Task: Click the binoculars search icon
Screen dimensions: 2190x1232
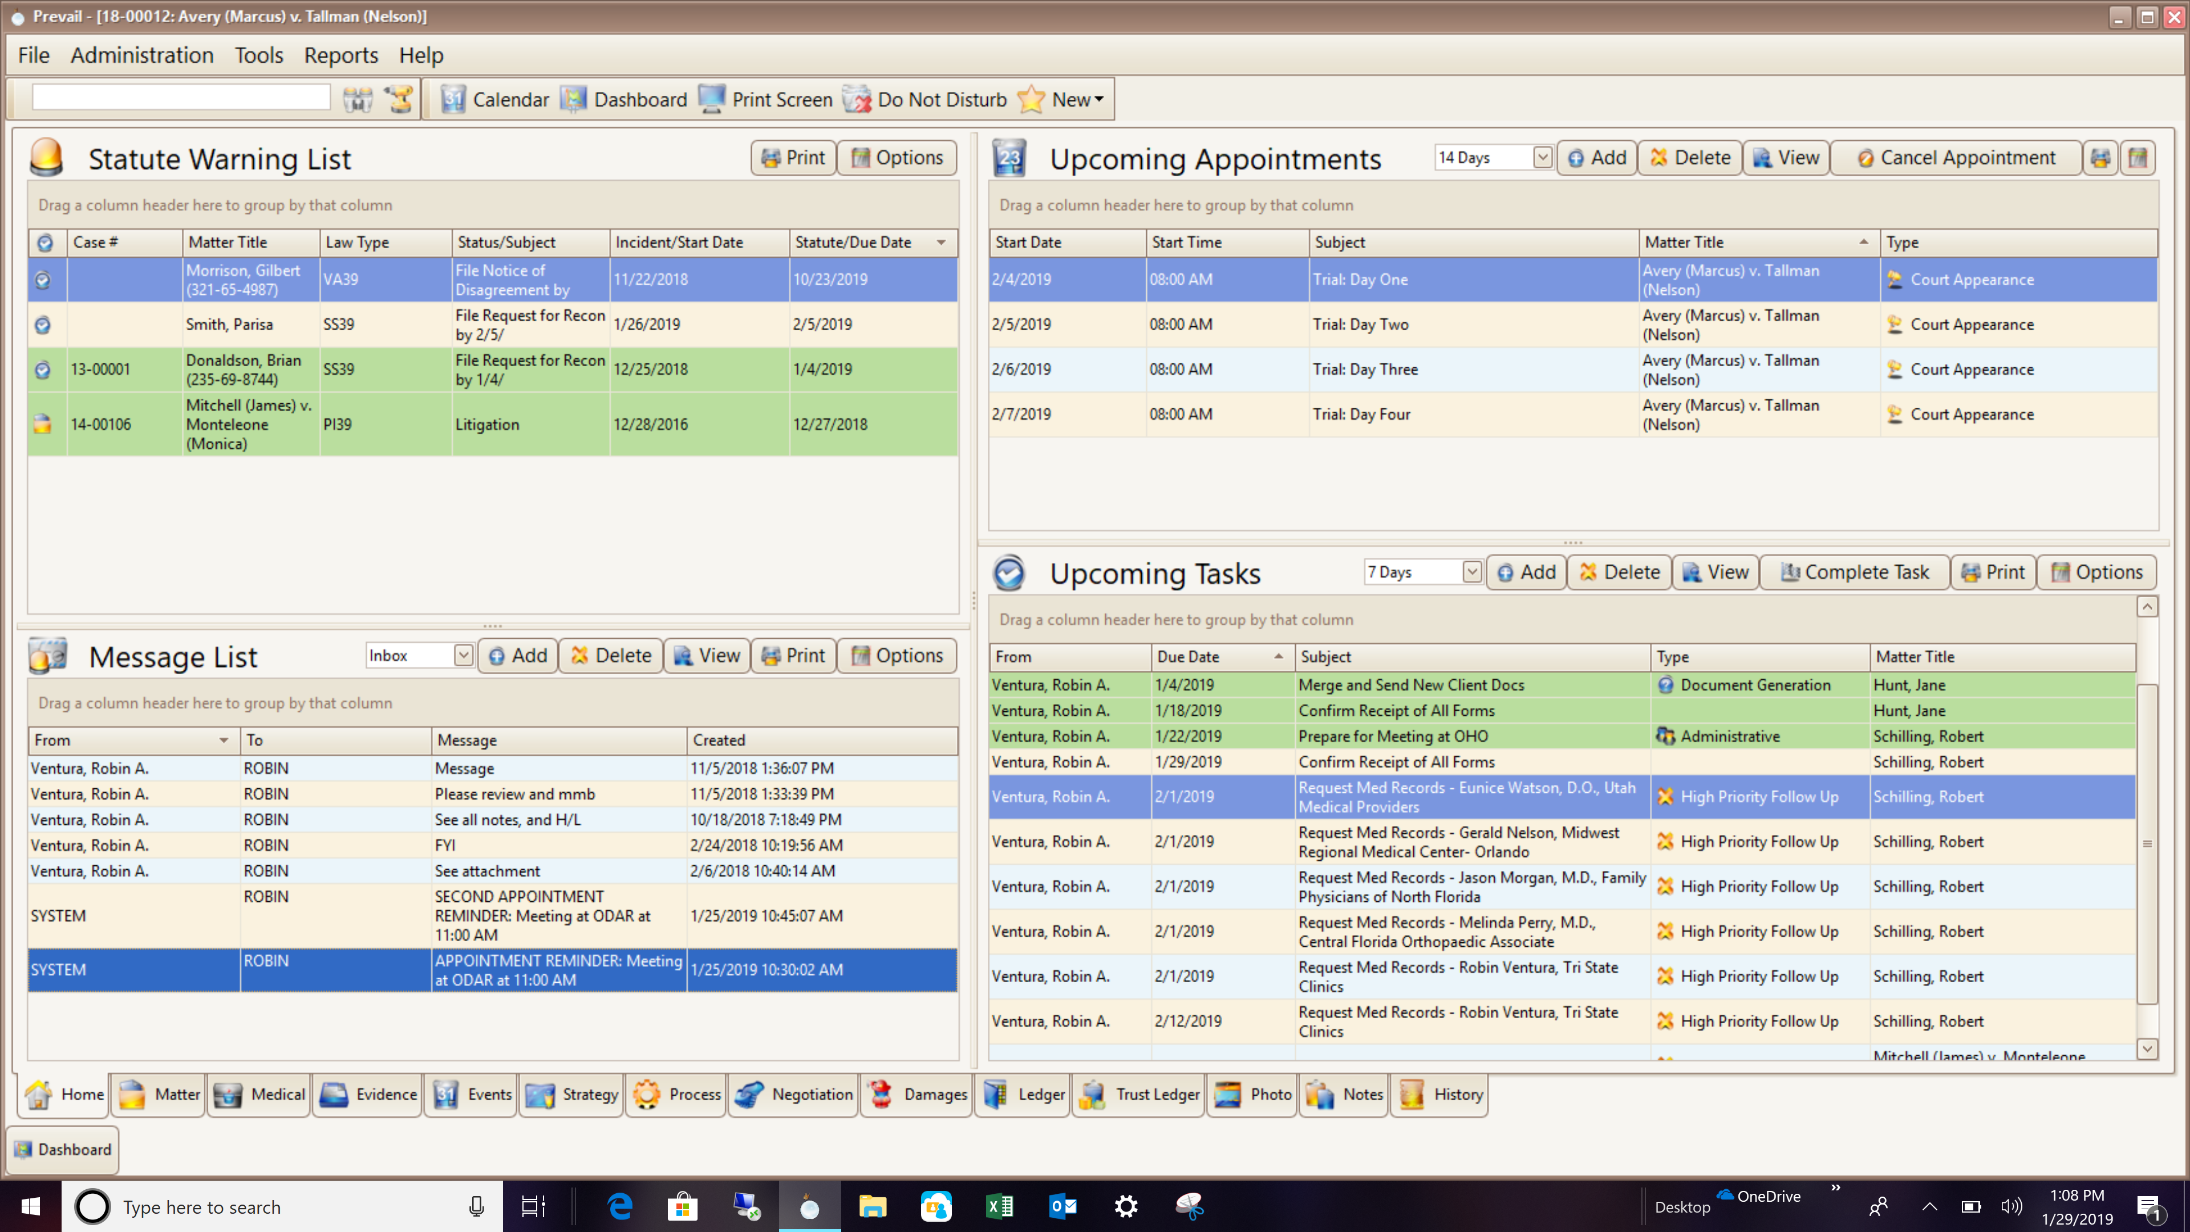Action: (358, 99)
